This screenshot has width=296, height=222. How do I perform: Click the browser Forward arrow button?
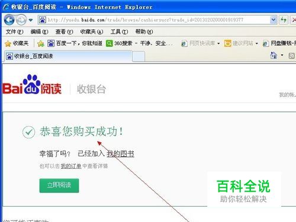click(21, 20)
